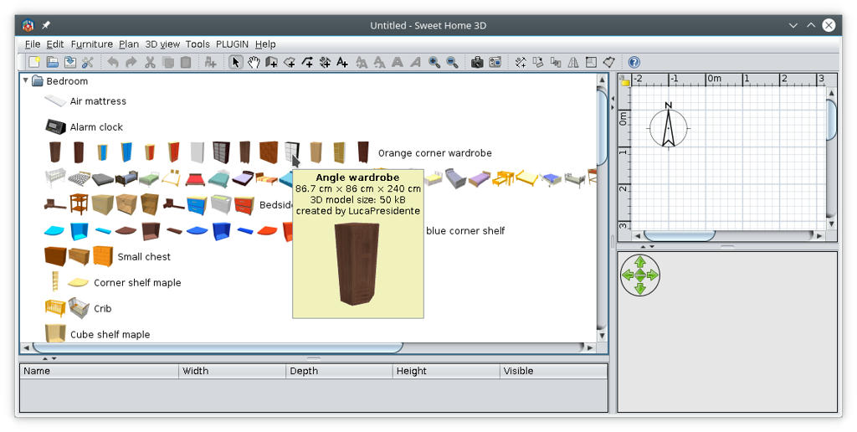
Task: Undo the last action
Action: coord(113,62)
